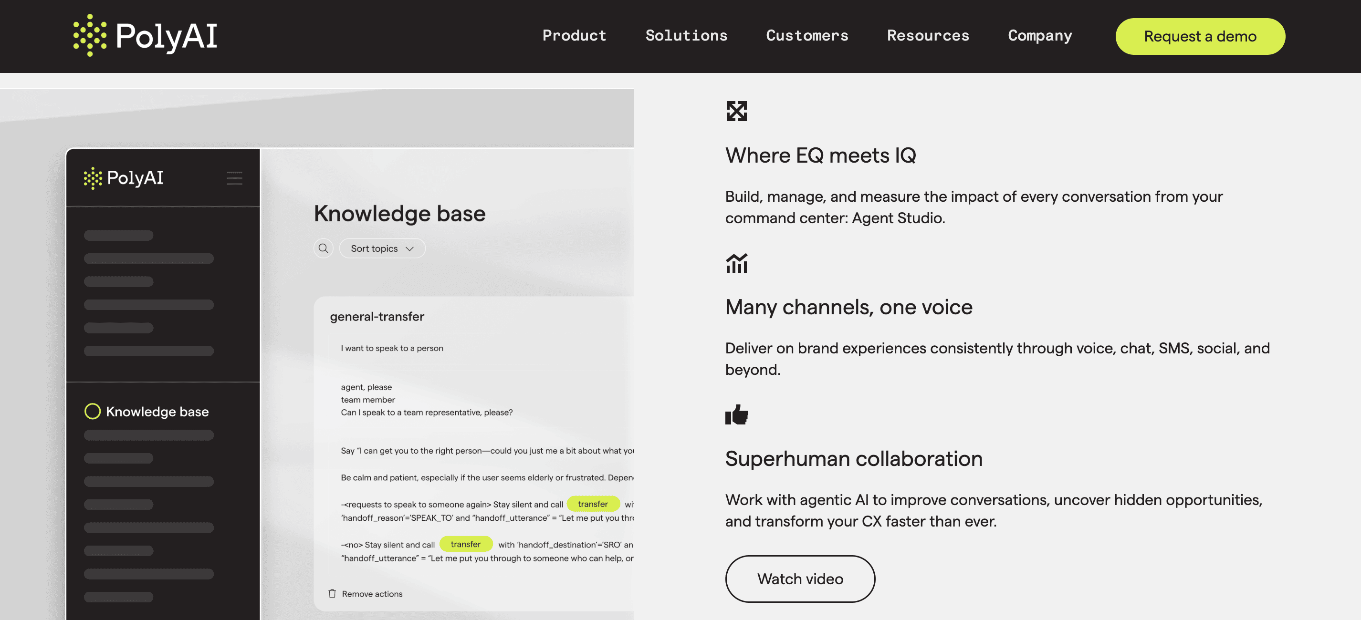The width and height of the screenshot is (1361, 620).
Task: Click the first highlighted transfer tag
Action: coord(593,504)
